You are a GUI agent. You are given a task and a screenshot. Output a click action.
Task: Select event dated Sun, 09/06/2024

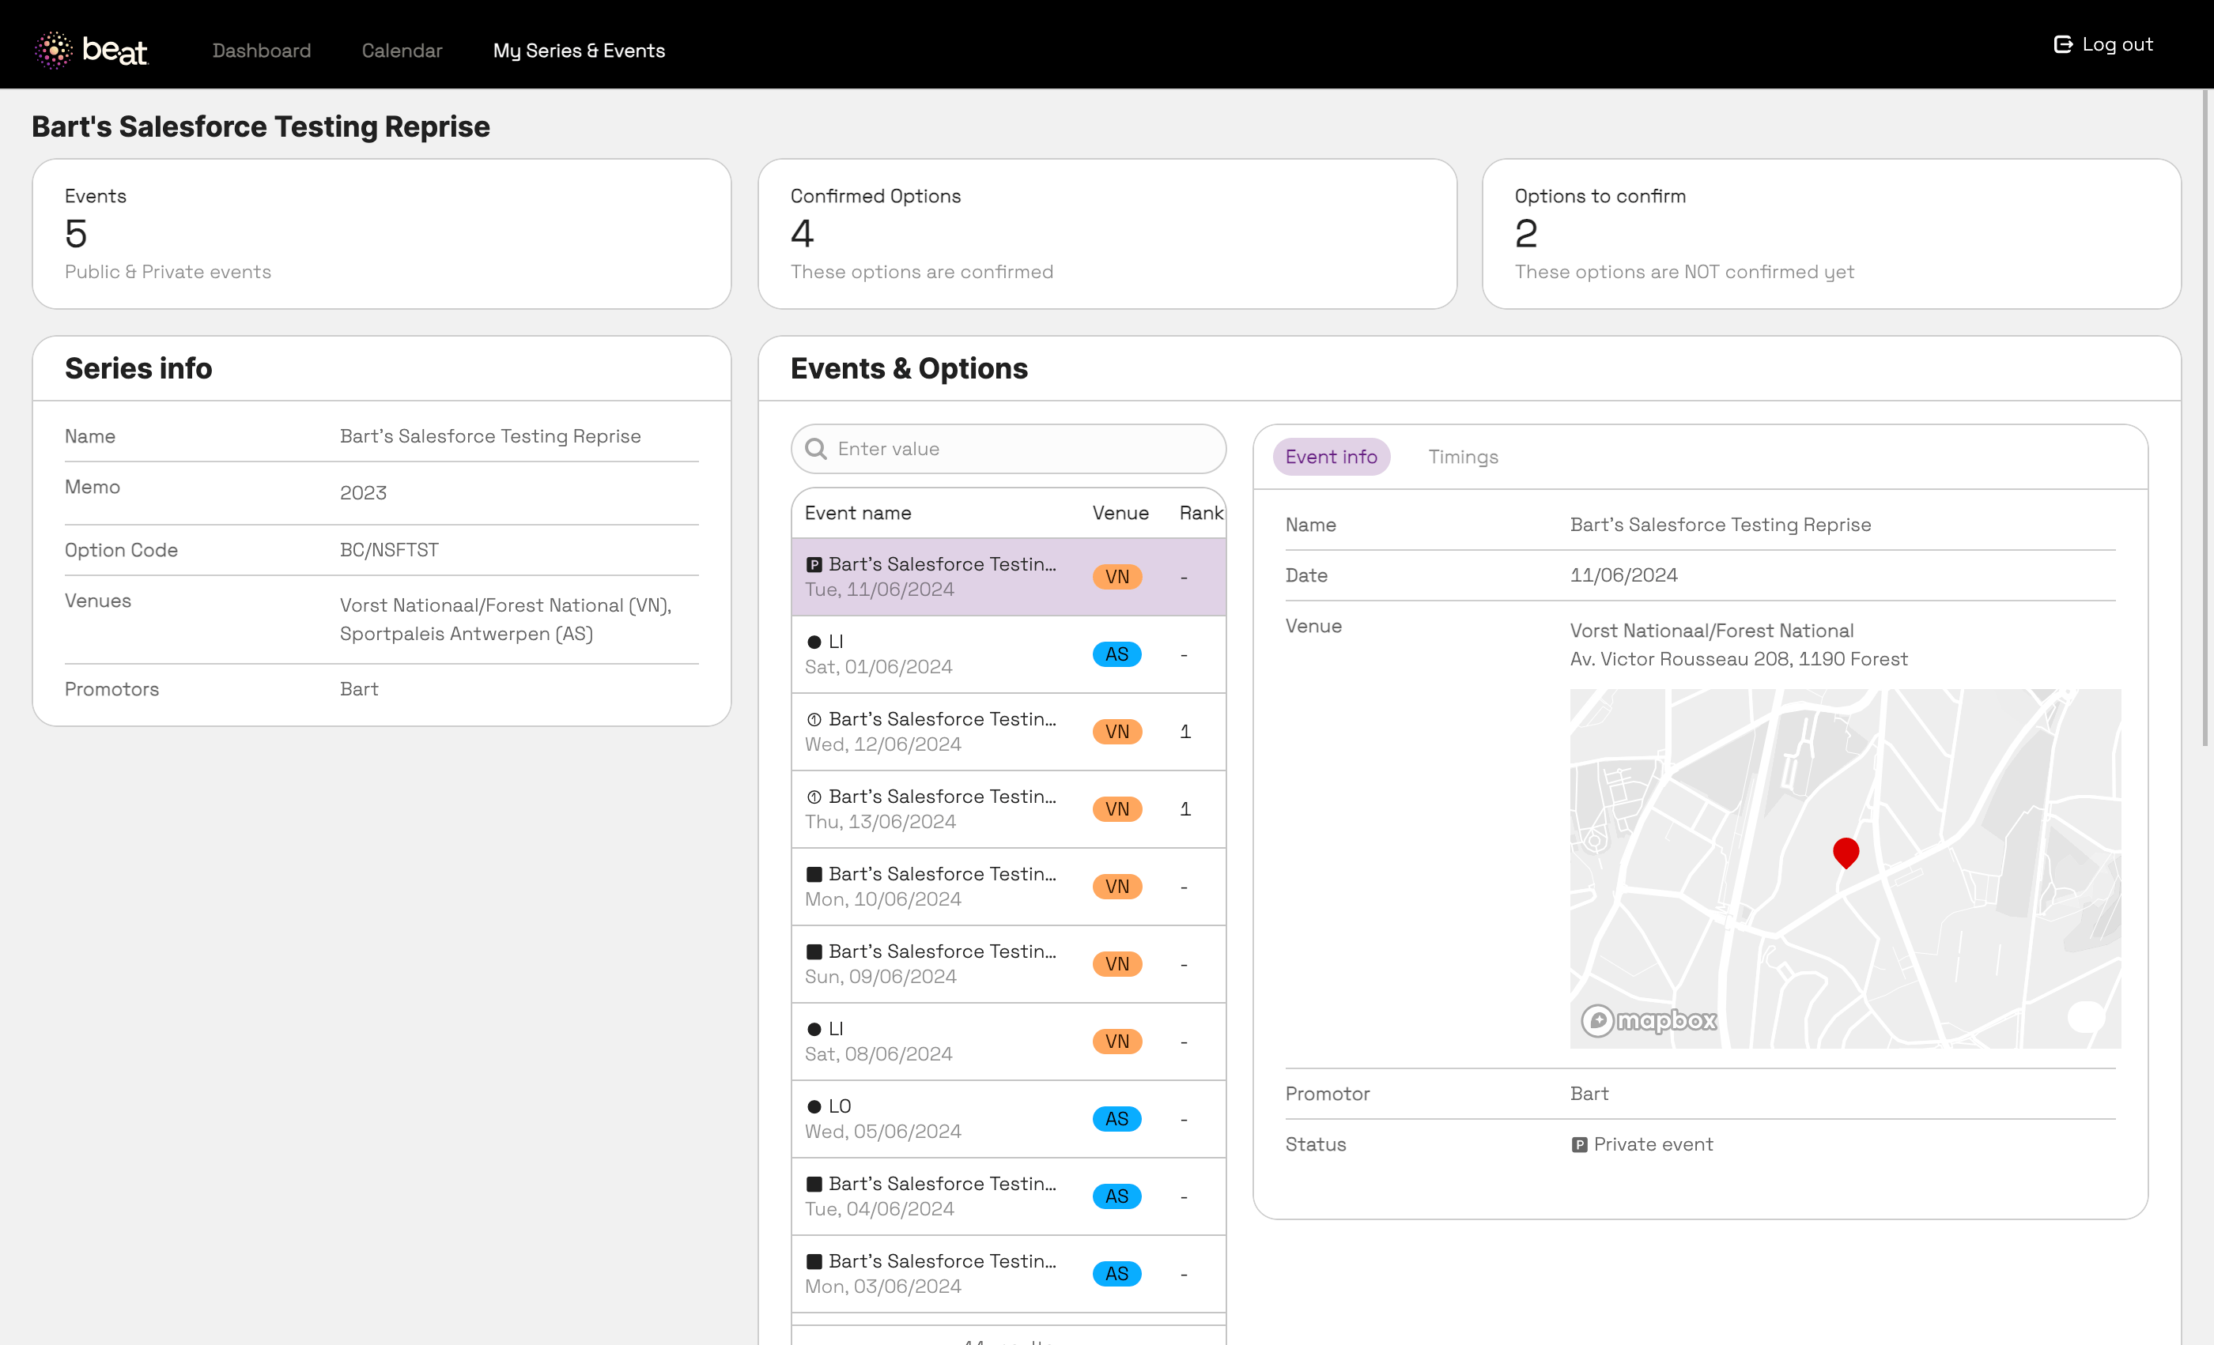1008,964
